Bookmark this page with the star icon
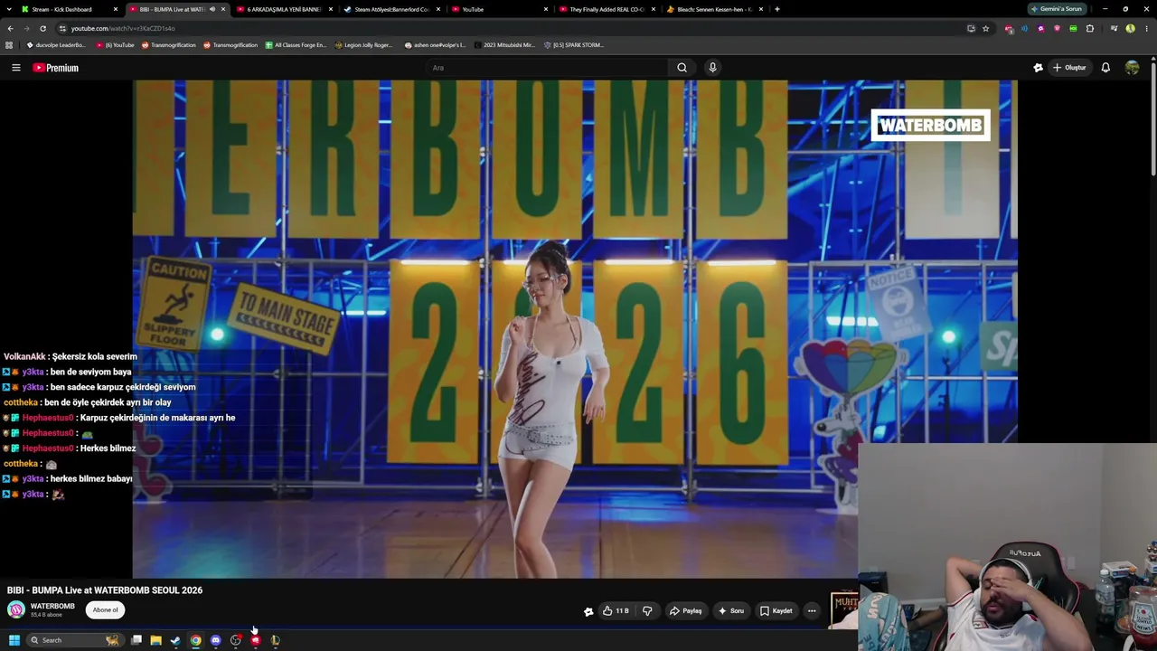The width and height of the screenshot is (1157, 651). (985, 28)
